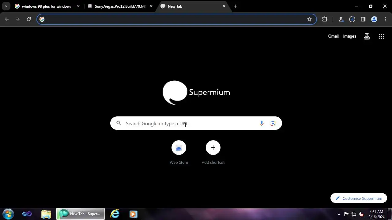Launch Internet Explorer from taskbar
The image size is (392, 220).
115,214
